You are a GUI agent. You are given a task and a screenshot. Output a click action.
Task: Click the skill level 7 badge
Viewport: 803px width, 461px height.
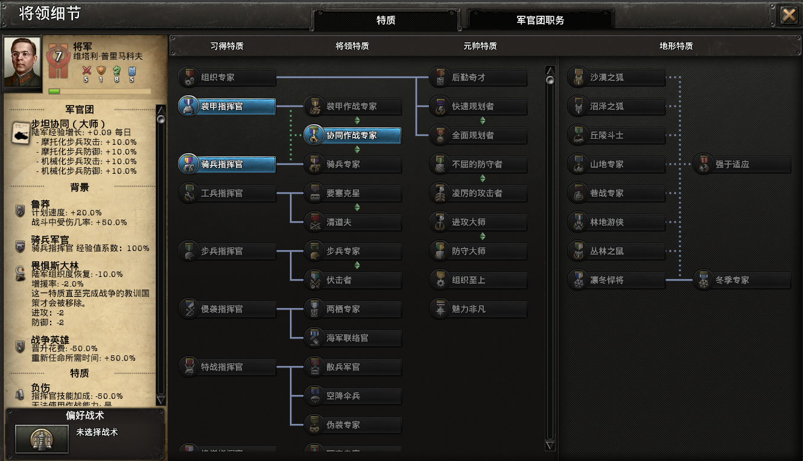(59, 57)
